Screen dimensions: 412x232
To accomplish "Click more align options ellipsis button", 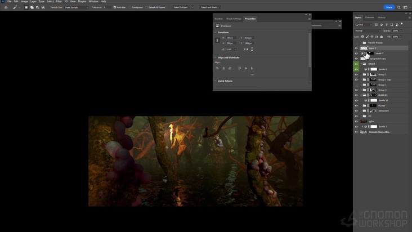I will 252,75.
